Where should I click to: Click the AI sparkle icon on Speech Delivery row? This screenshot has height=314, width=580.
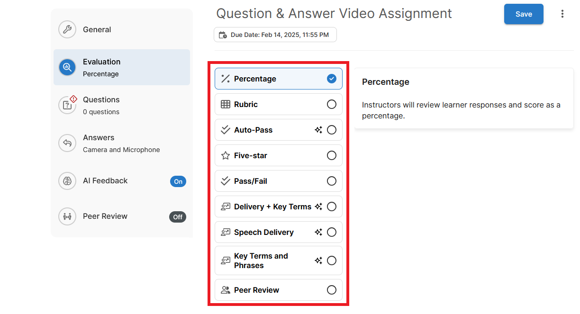click(x=318, y=232)
